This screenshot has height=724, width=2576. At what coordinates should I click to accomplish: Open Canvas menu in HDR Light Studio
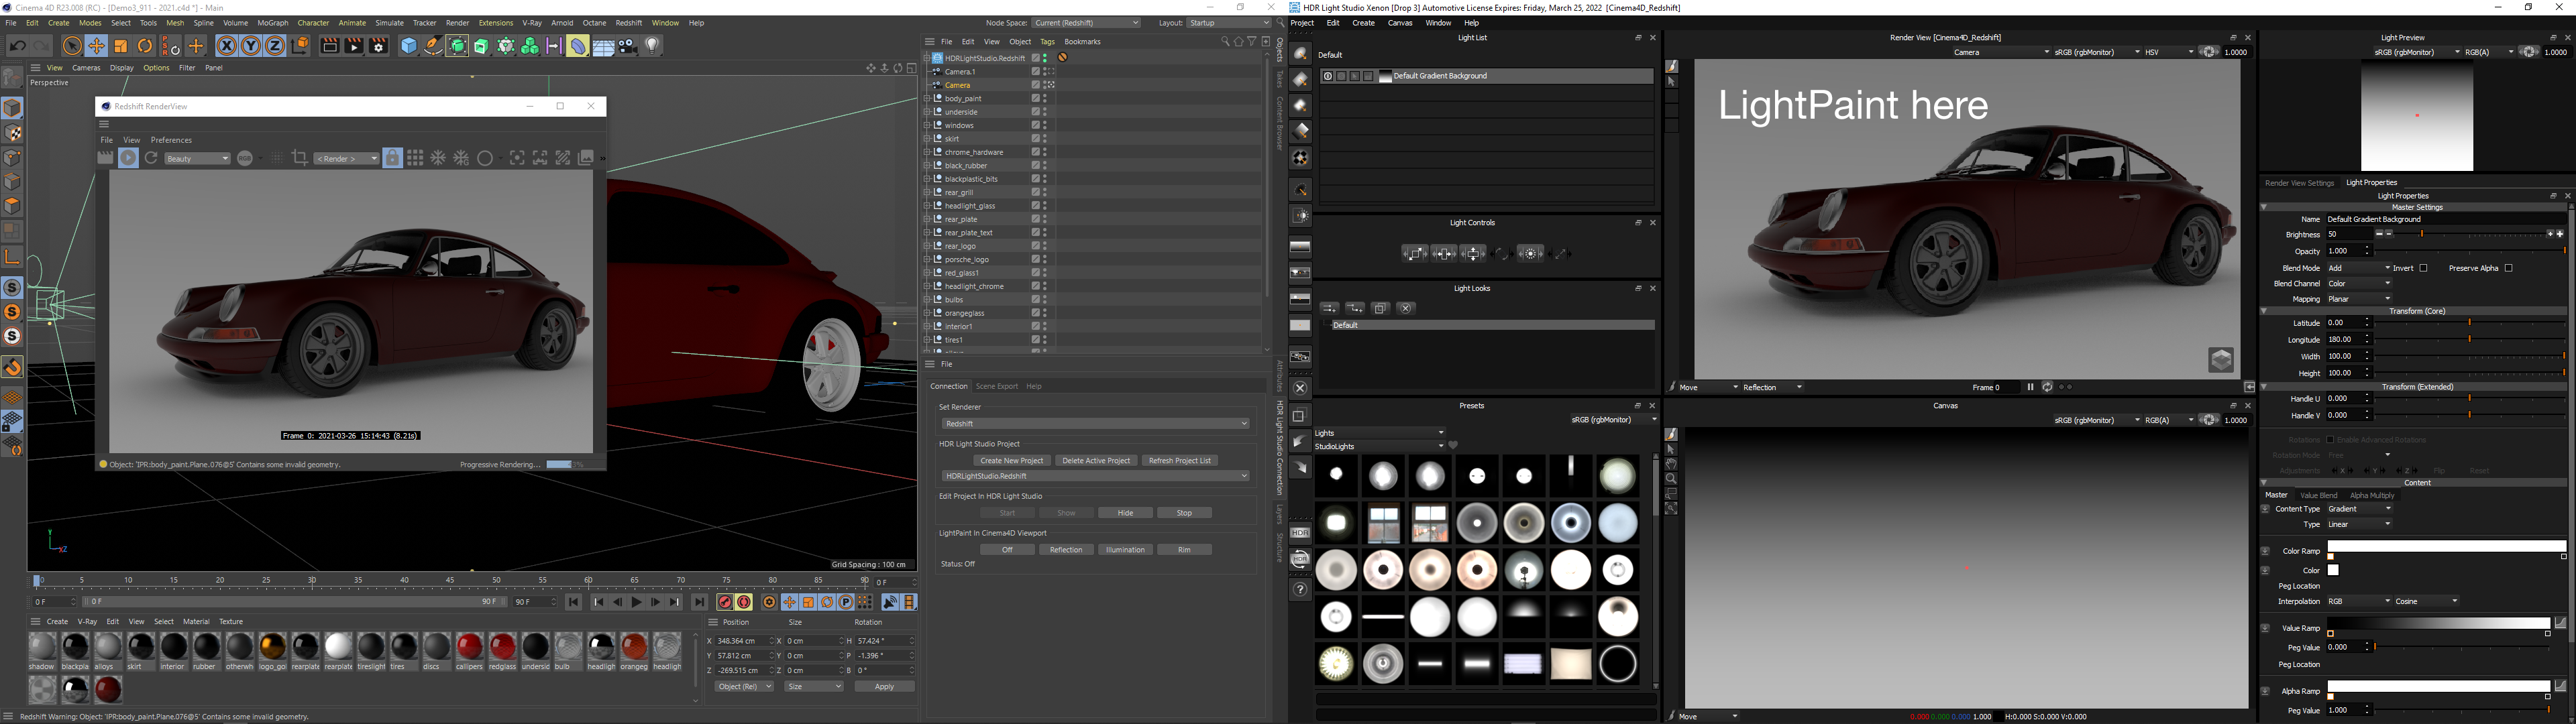[x=1400, y=23]
